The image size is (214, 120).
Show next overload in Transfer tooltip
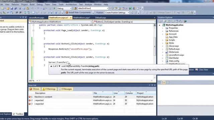[60, 66]
